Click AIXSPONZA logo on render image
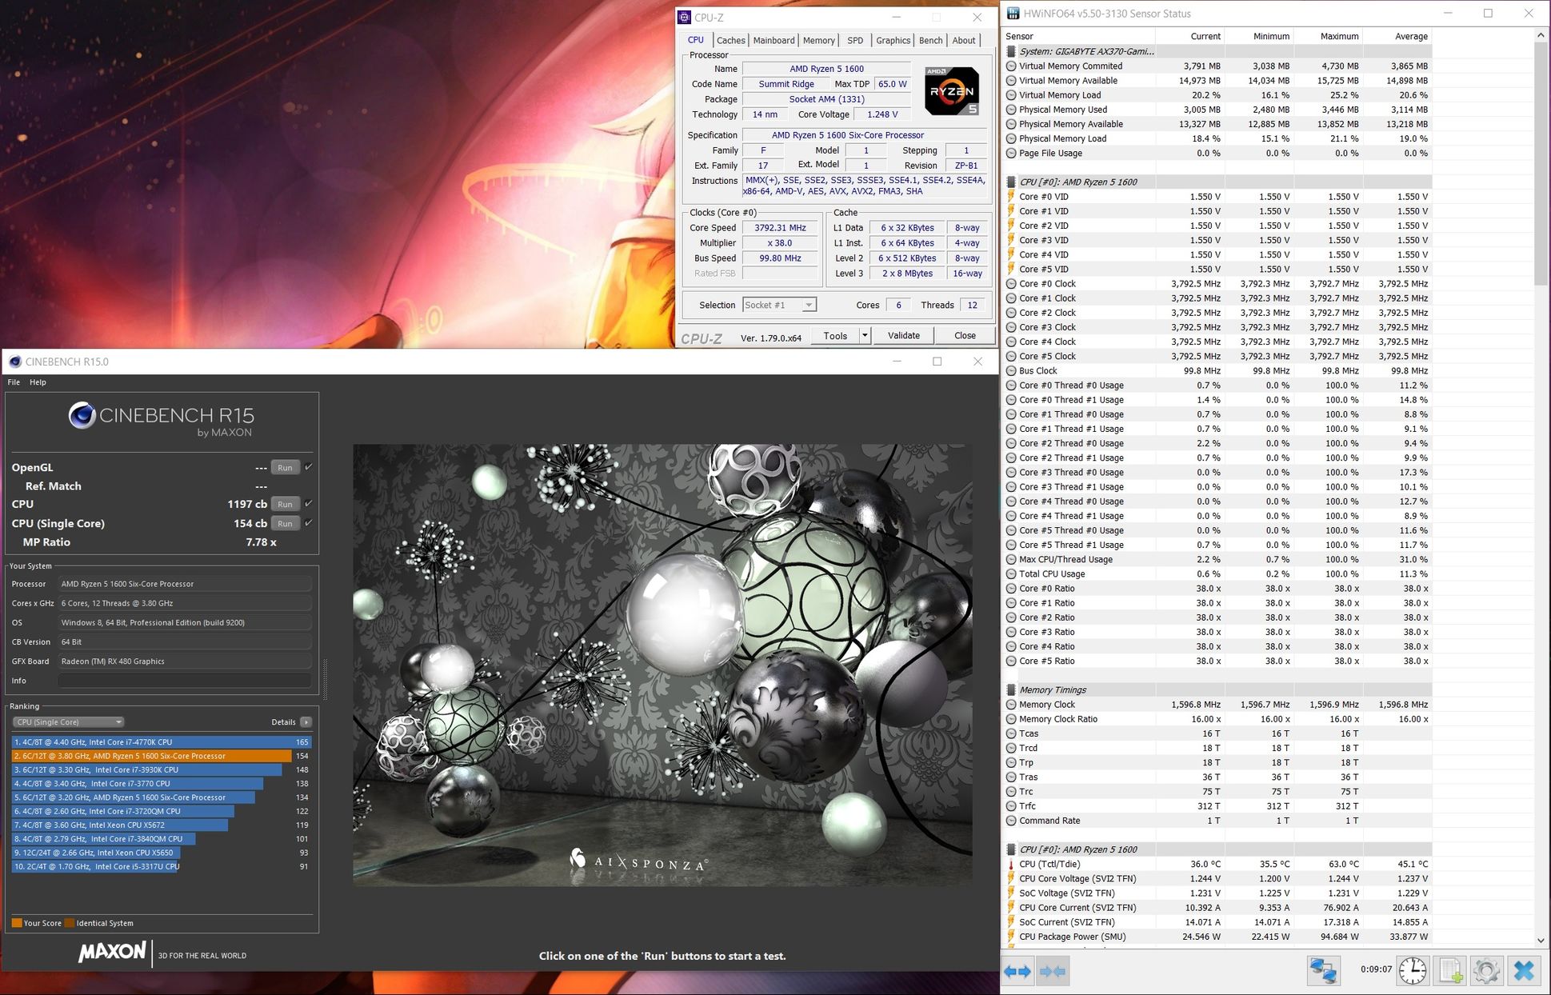 pyautogui.click(x=638, y=862)
